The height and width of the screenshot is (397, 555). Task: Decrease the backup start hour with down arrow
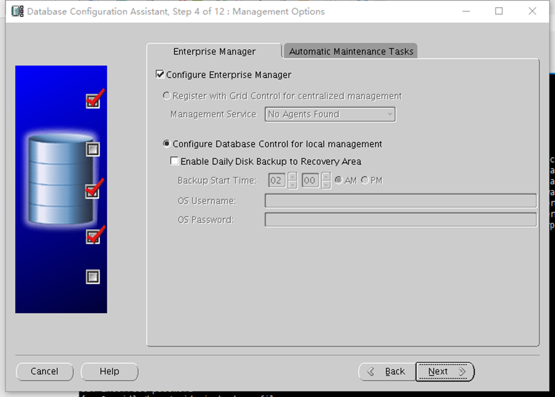point(293,185)
